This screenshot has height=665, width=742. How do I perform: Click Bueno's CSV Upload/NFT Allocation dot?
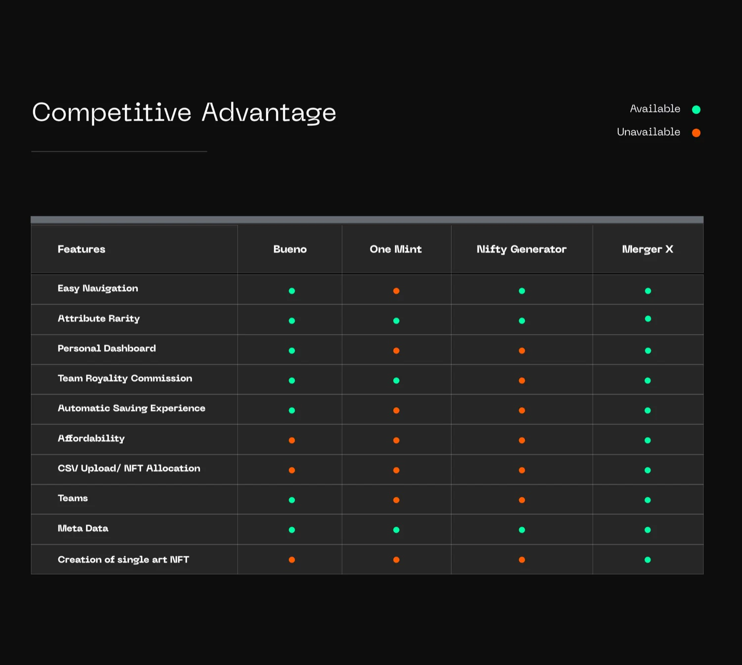tap(292, 470)
